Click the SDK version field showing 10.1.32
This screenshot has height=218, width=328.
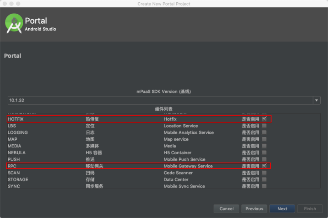160,100
